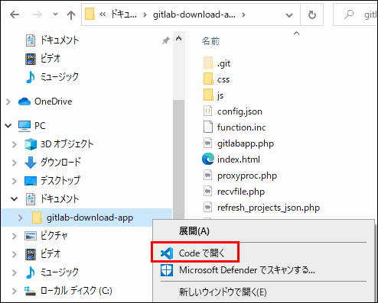This screenshot has height=303, width=378.
Task: Expand the ダウンロード node
Action: click(x=15, y=163)
